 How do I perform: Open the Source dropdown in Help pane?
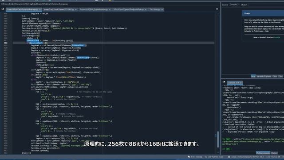pyautogui.click(x=234, y=5)
